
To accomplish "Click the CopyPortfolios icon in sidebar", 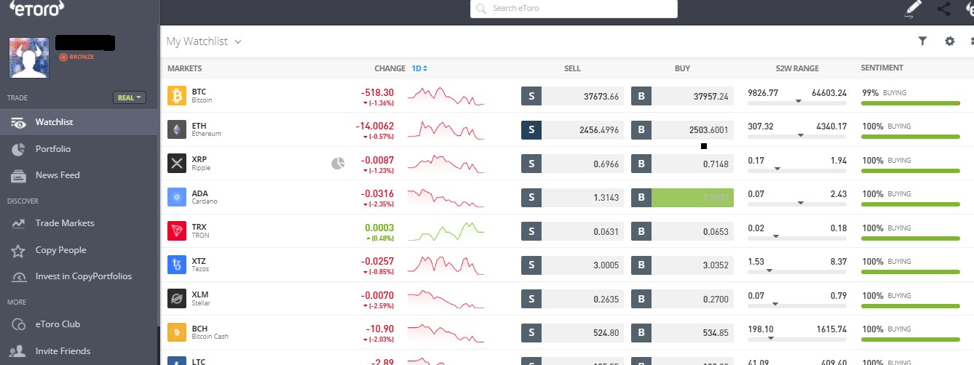I will pos(19,276).
